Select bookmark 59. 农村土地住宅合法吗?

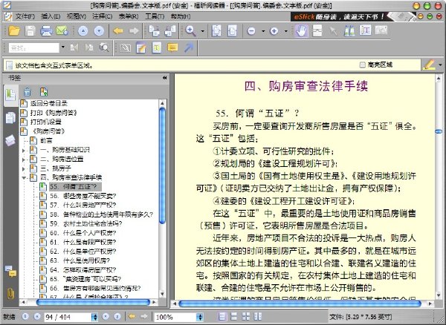(86, 223)
